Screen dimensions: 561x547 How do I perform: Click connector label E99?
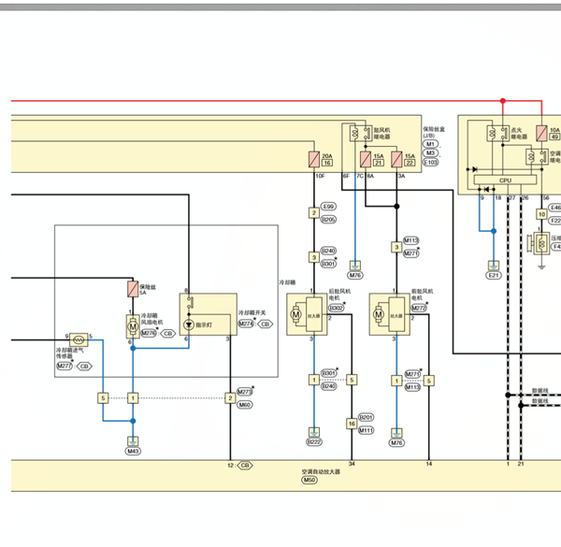pos(328,207)
